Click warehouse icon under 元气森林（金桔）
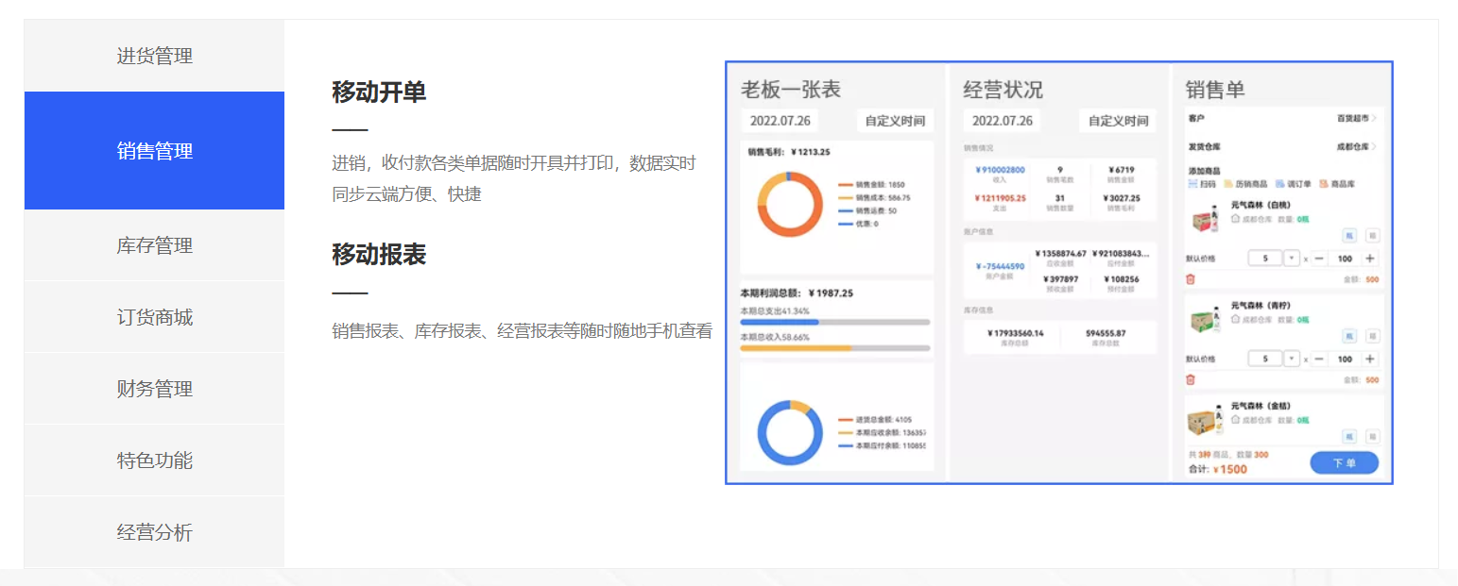Image resolution: width=1458 pixels, height=586 pixels. pyautogui.click(x=1235, y=419)
